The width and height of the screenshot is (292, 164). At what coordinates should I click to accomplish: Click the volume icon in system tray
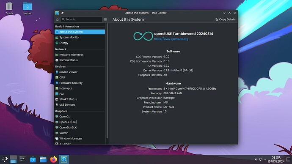[256, 159]
